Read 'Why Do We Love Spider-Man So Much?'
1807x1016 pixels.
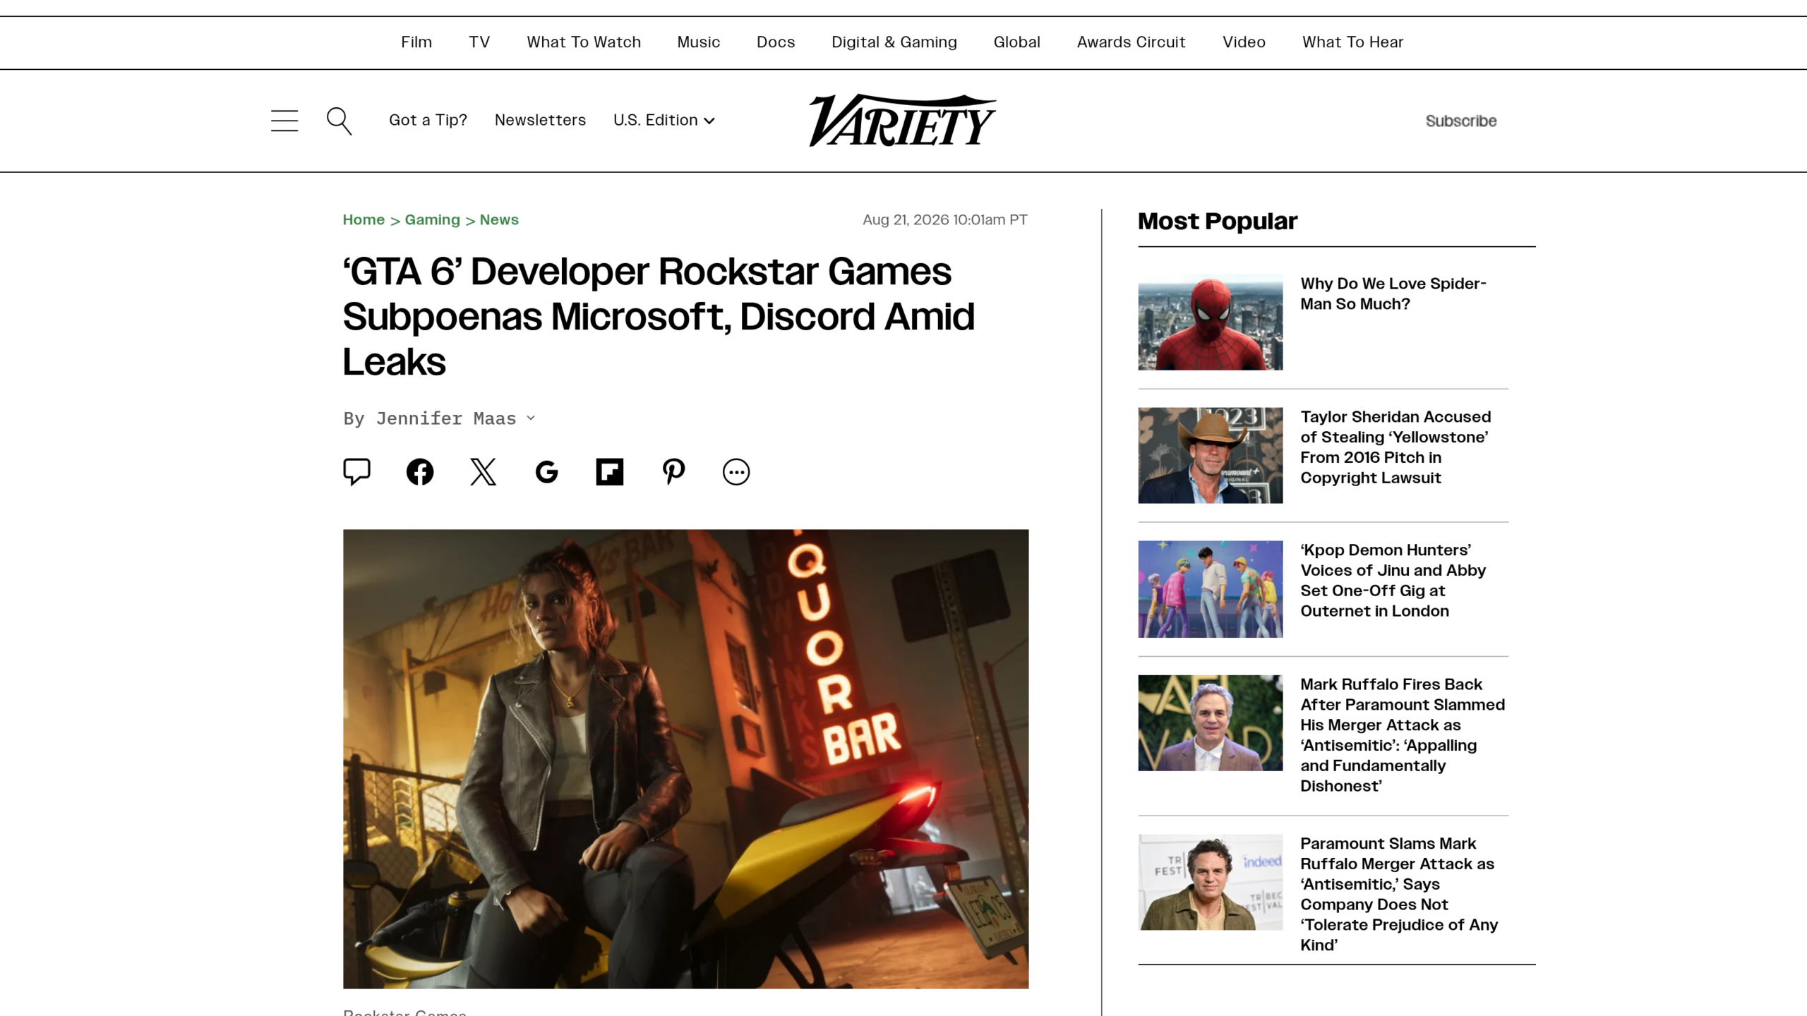pyautogui.click(x=1393, y=294)
